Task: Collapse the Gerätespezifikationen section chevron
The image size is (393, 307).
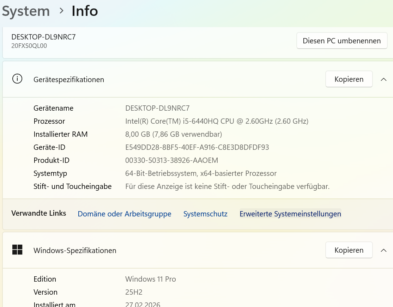Action: click(x=383, y=79)
